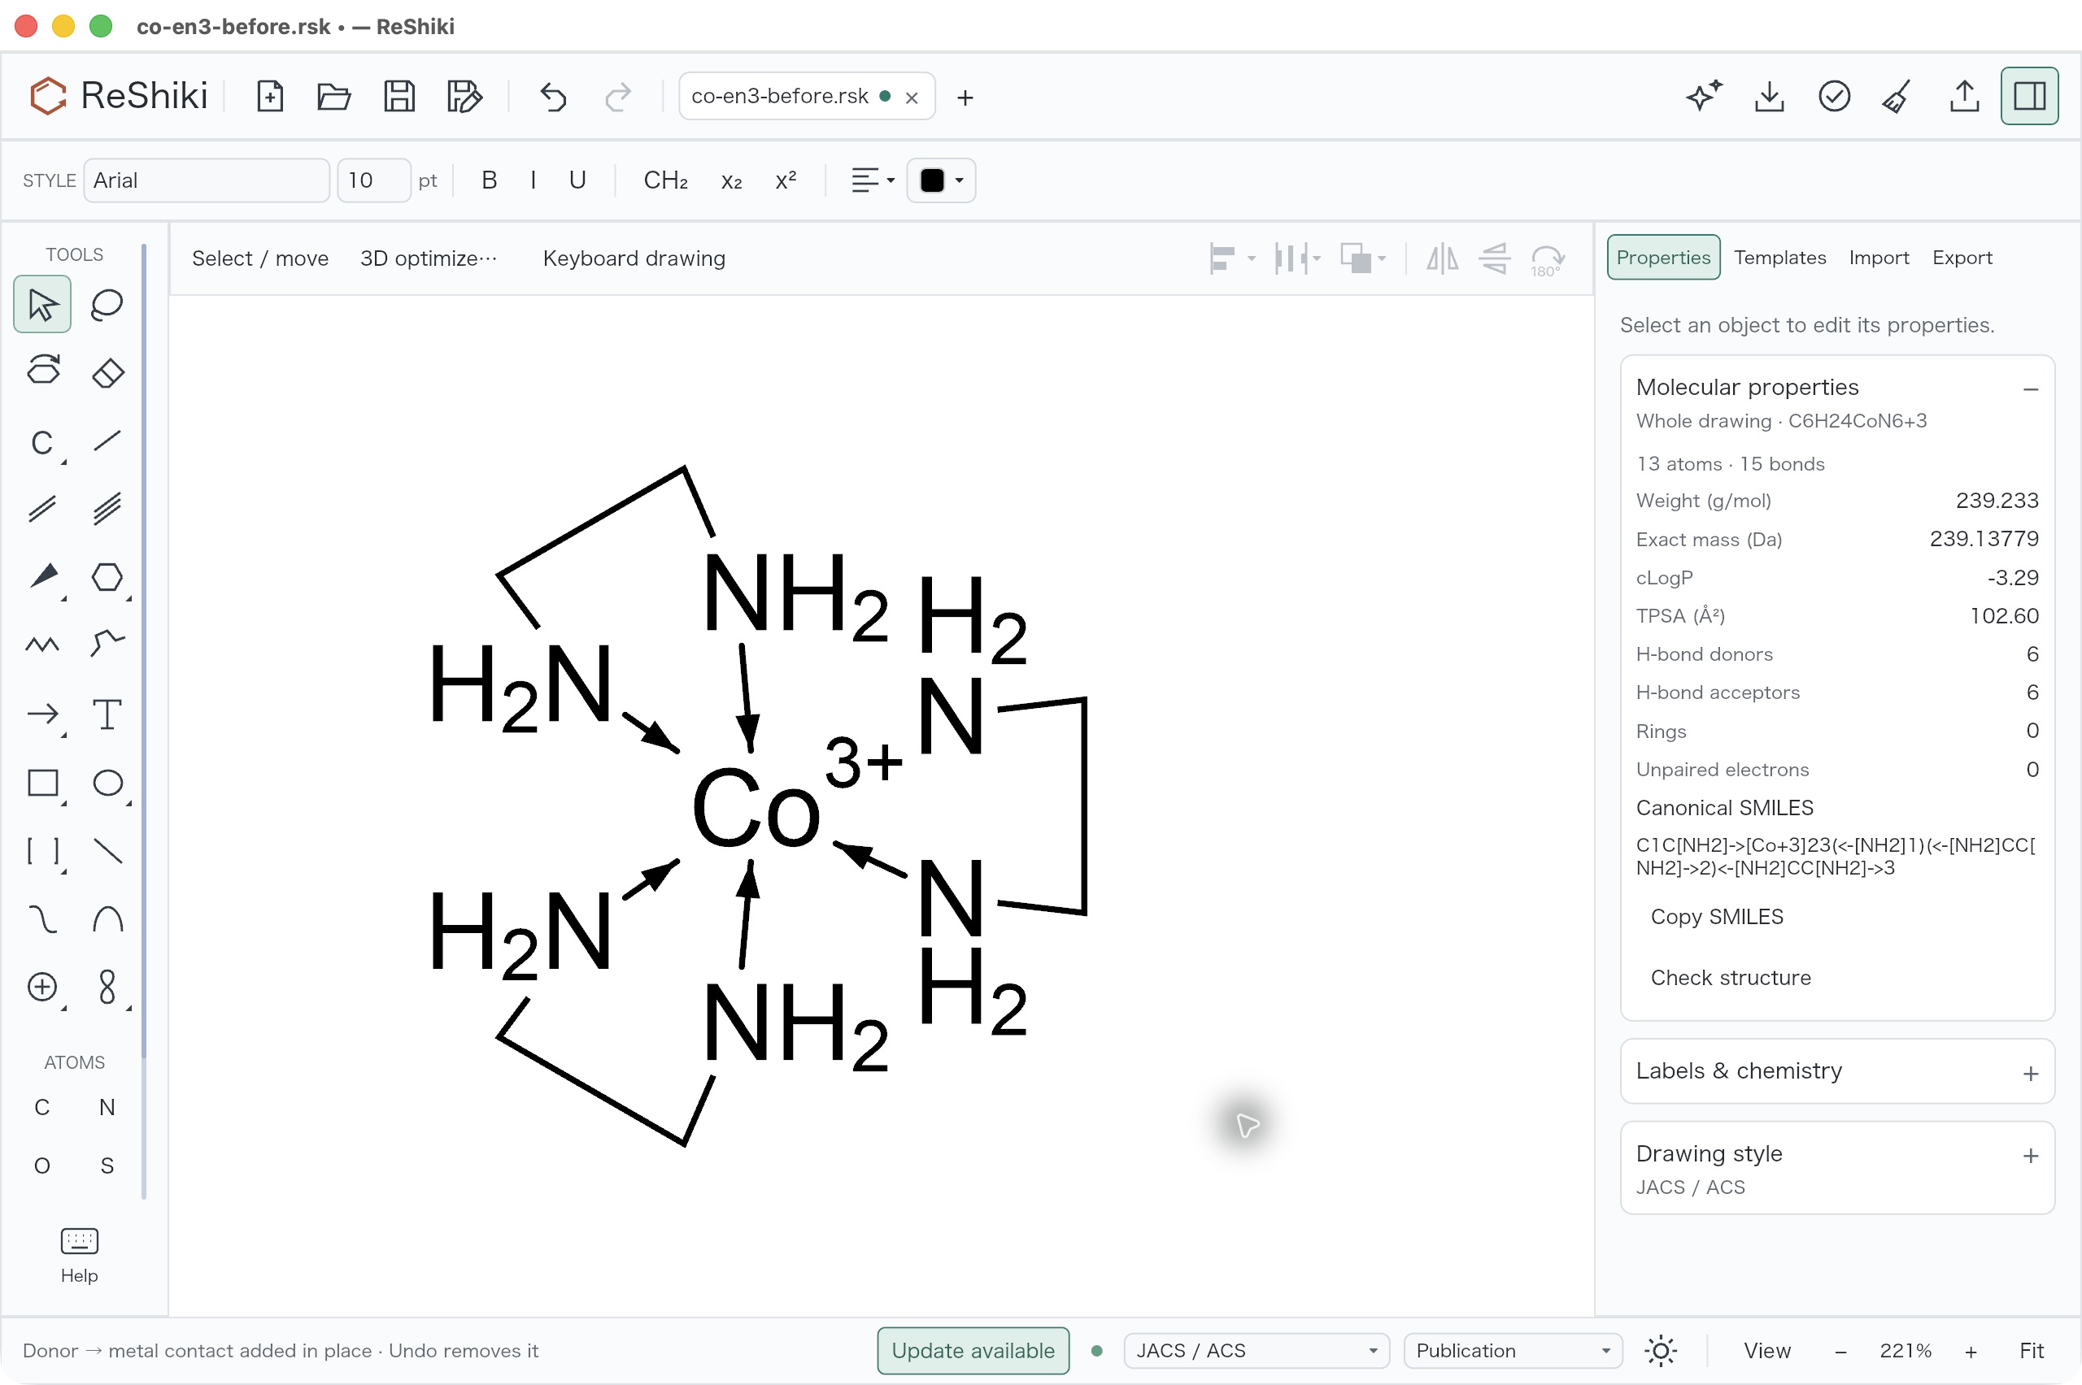Switch to the Templates tab
This screenshot has width=2082, height=1385.
1779,257
